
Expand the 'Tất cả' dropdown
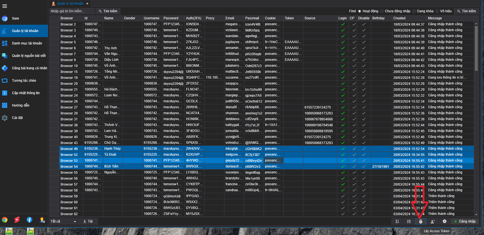tap(64, 221)
